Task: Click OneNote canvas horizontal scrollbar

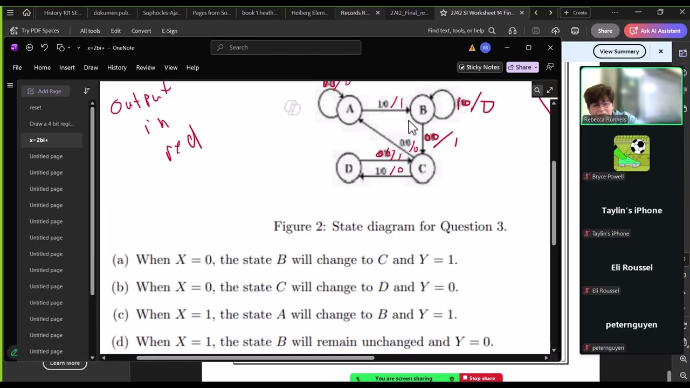Action: pyautogui.click(x=255, y=358)
